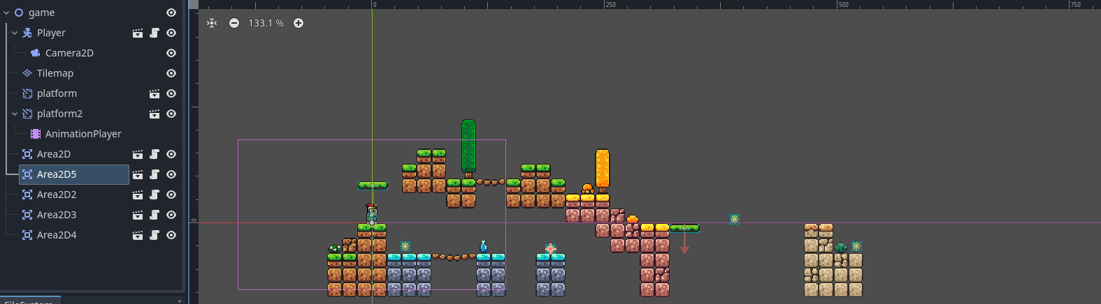Click the Camera2D node type icon
The width and height of the screenshot is (1101, 304).
pos(36,53)
